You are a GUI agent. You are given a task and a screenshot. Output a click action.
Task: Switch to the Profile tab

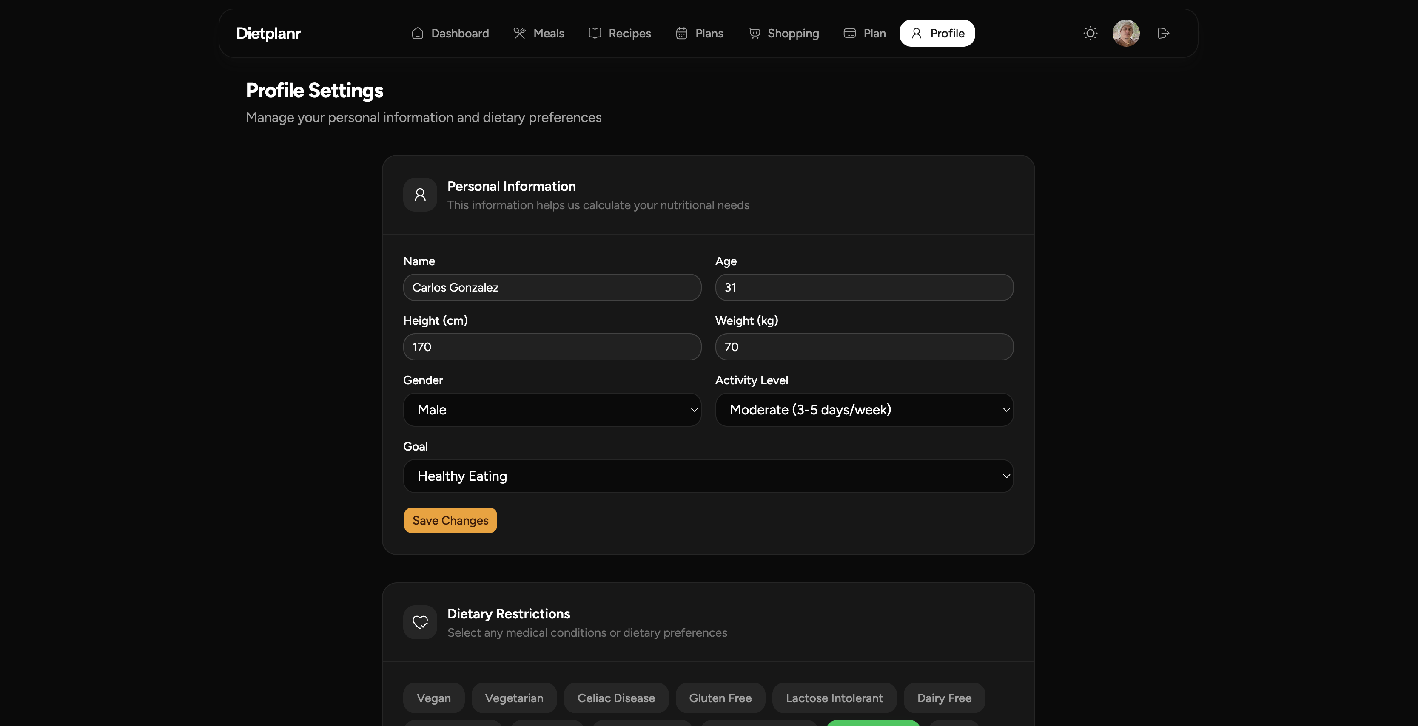tap(937, 33)
